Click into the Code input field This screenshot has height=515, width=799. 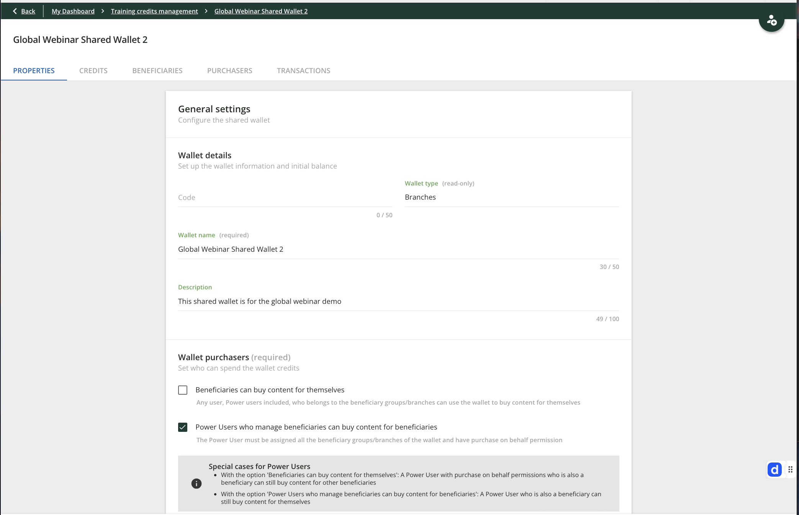(285, 197)
